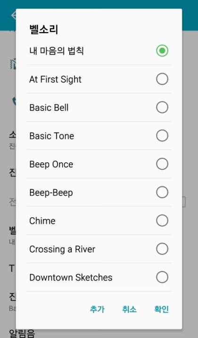The width and height of the screenshot is (198, 338).
Task: Select the Chime radio button
Action: [x=162, y=221]
